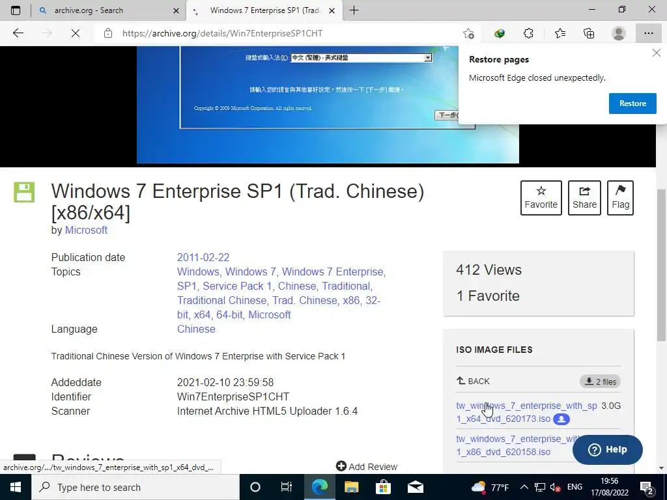
Task: Click the green floppy disk software icon
Action: tap(24, 192)
